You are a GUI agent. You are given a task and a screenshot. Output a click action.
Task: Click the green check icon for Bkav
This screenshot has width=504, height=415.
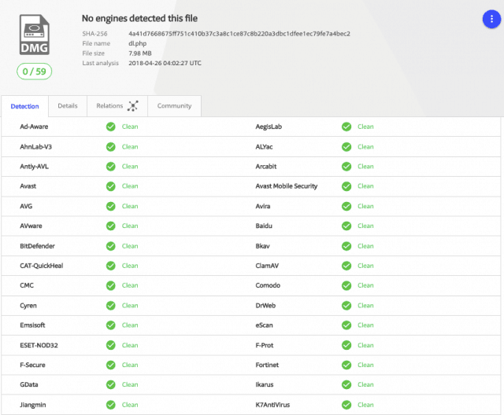[x=346, y=246]
